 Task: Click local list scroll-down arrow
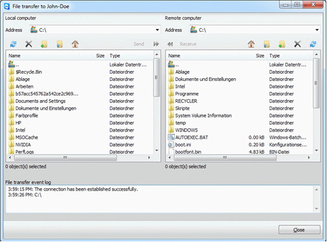point(157,151)
